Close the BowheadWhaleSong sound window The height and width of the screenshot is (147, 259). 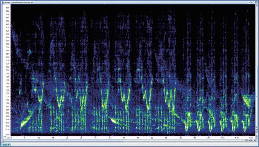256,2
